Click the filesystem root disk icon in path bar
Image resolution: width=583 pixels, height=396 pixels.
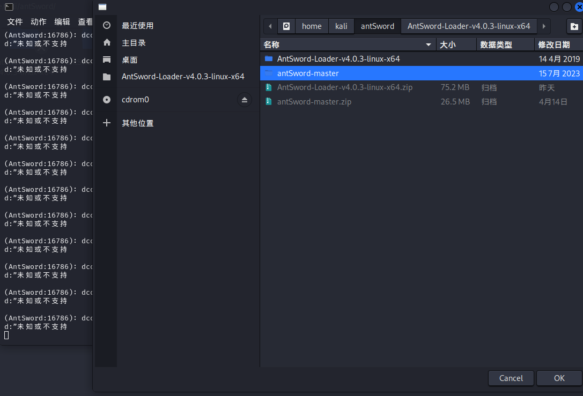point(286,26)
